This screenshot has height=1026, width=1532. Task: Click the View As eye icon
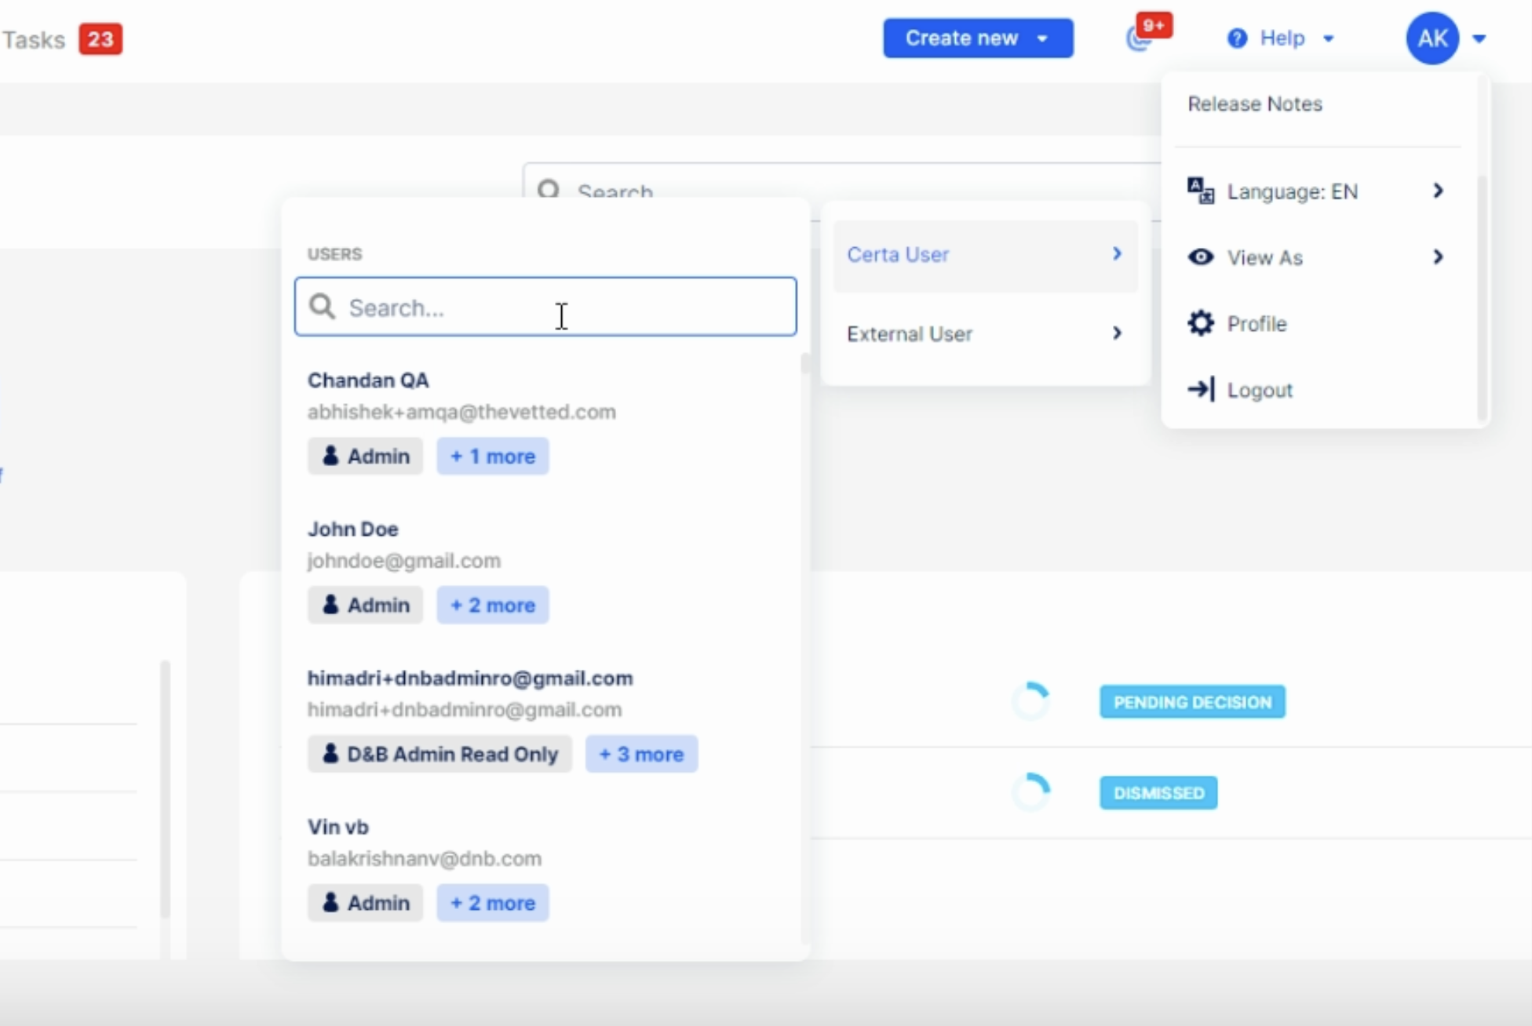click(x=1200, y=257)
